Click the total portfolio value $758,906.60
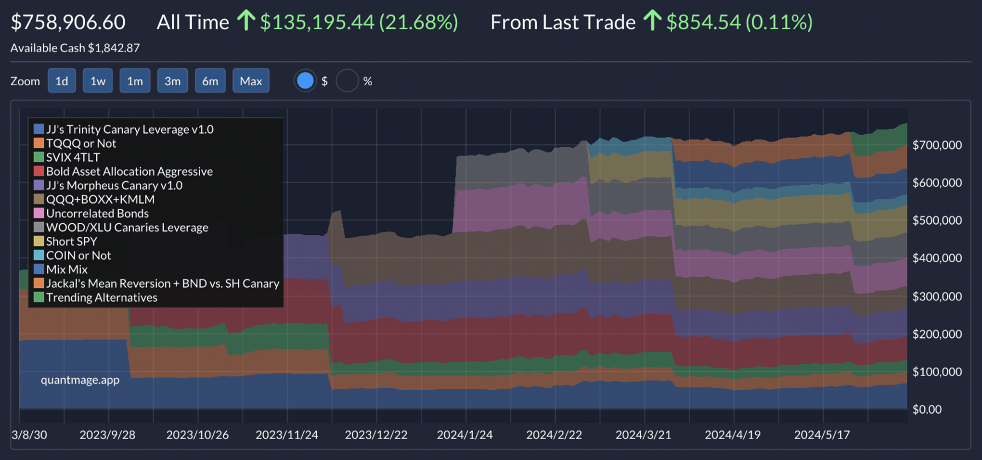Screen dimensions: 982x460 [x=68, y=22]
